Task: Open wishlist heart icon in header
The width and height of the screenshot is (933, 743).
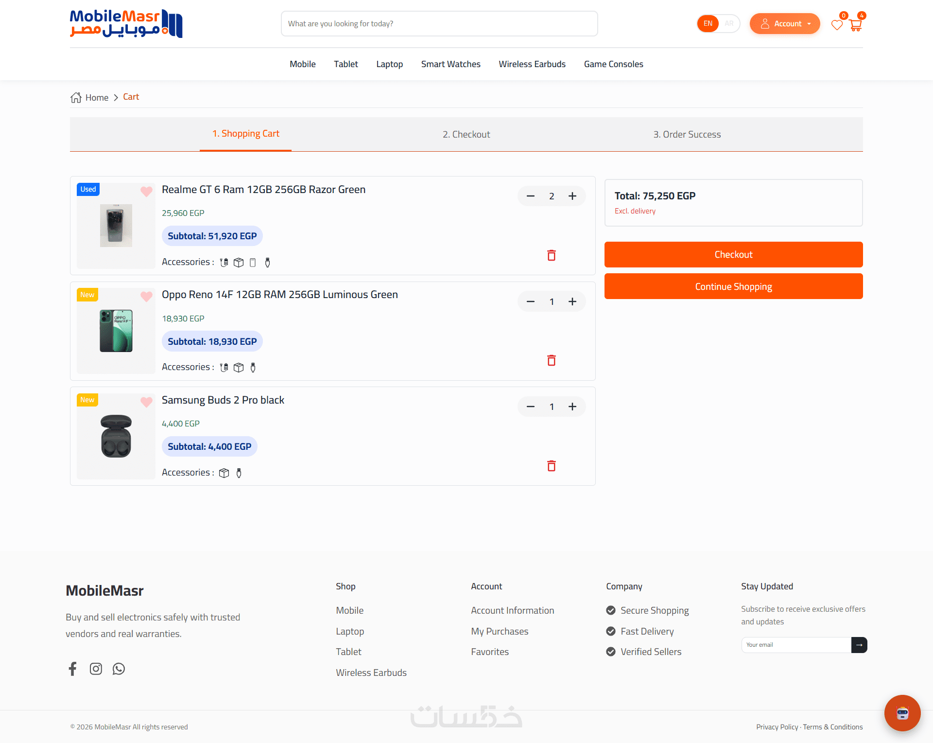Action: click(837, 25)
